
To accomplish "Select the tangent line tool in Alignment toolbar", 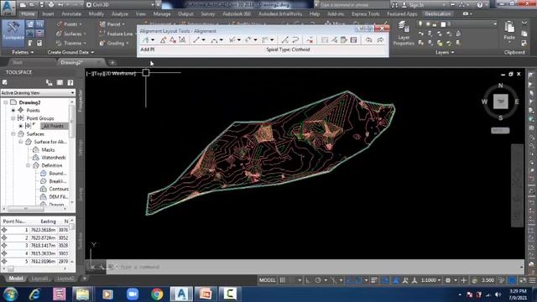I will 196,40.
